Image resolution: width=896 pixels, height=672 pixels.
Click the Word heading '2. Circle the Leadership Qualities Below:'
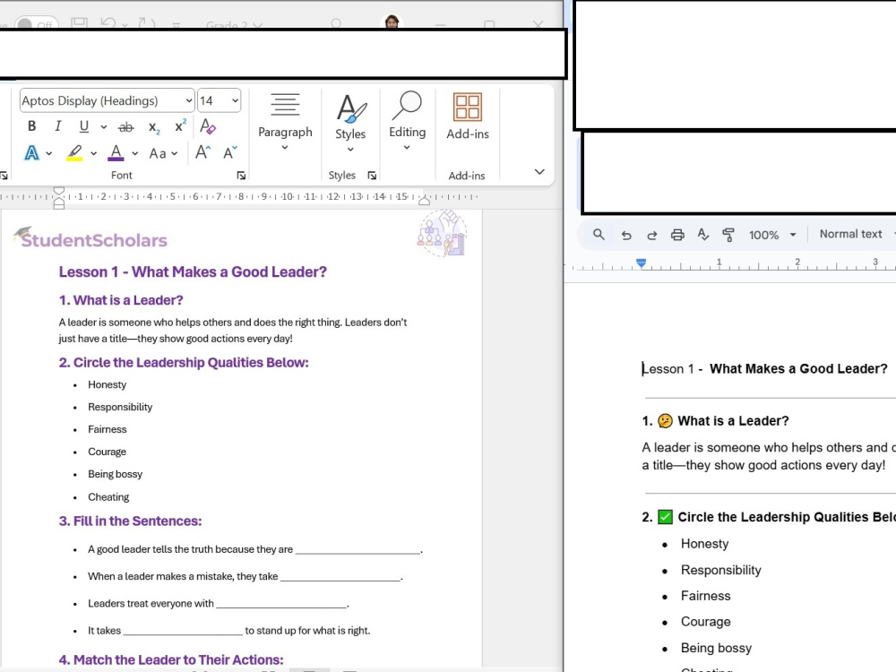184,363
